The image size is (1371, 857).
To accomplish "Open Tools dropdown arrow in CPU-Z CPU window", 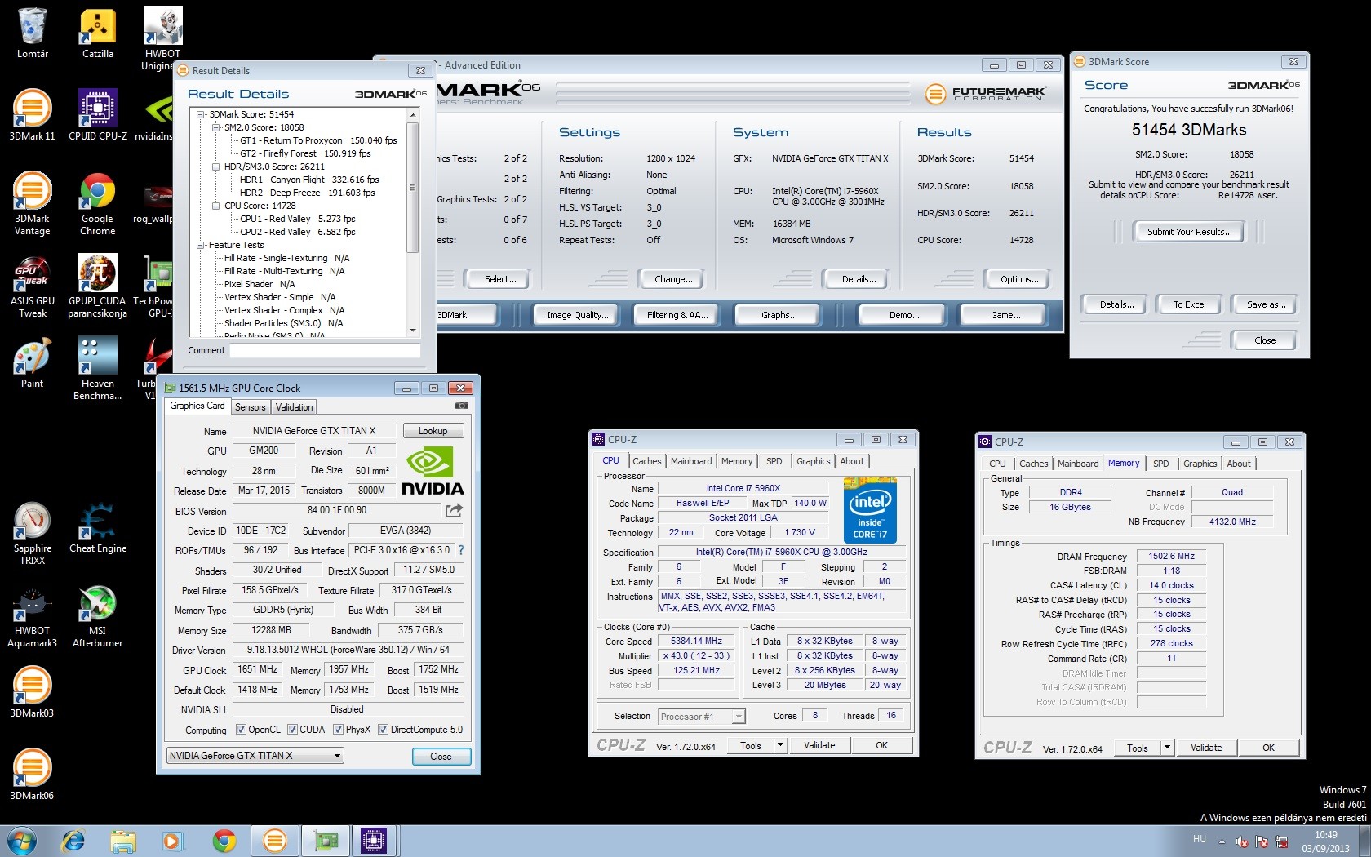I will pos(780,745).
